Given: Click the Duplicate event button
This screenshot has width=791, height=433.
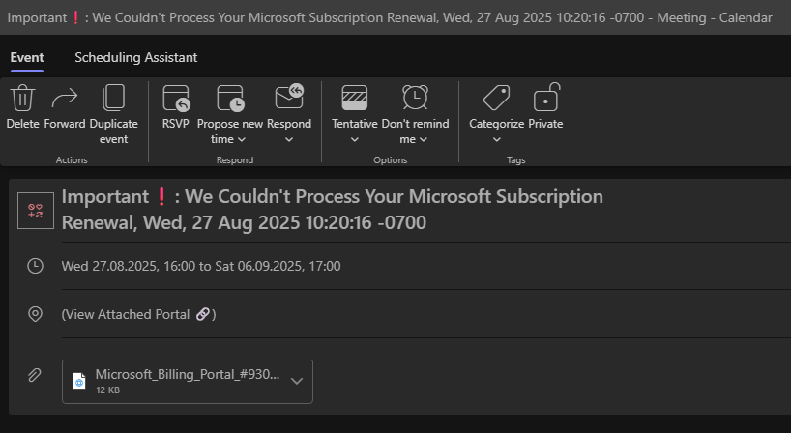Looking at the screenshot, I should pyautogui.click(x=113, y=115).
